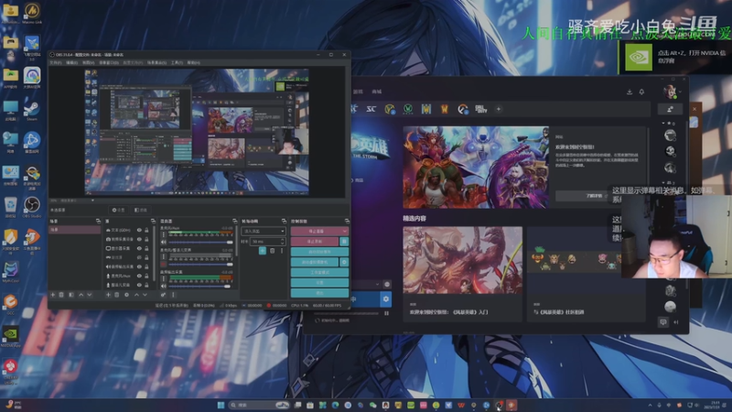Open virtual camera settings gear in OBS controls

point(344,262)
